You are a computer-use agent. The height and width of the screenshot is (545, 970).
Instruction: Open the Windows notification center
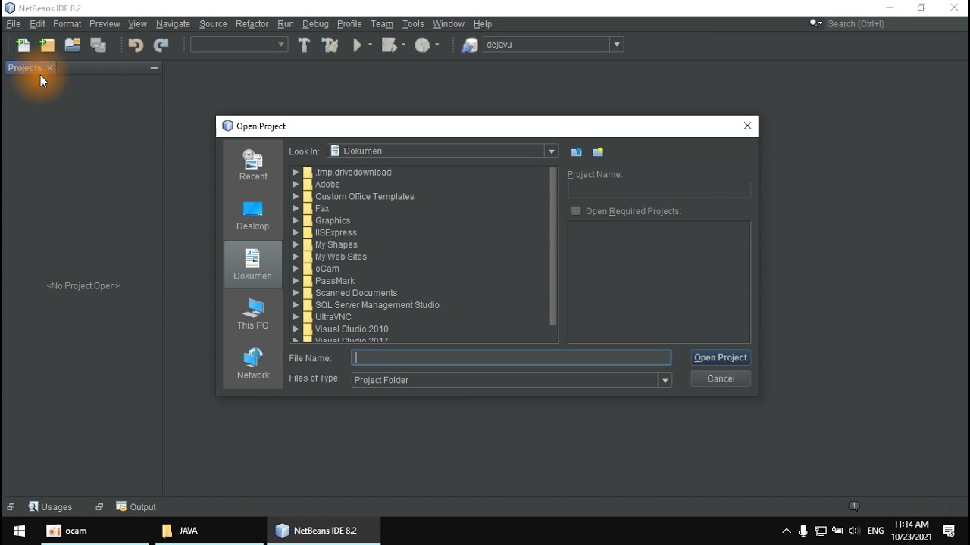click(948, 531)
